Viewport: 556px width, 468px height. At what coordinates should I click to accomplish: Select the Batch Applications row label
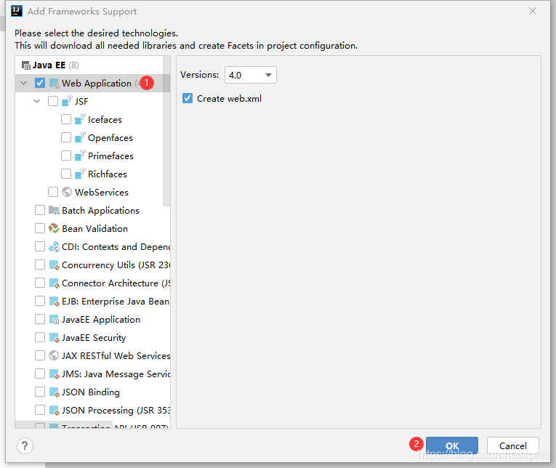click(x=101, y=211)
